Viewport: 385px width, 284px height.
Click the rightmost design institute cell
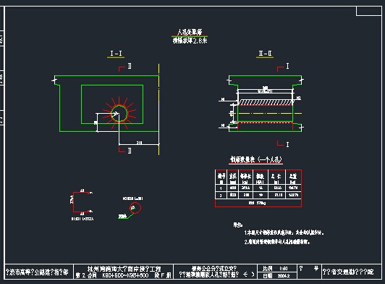[x=352, y=272]
